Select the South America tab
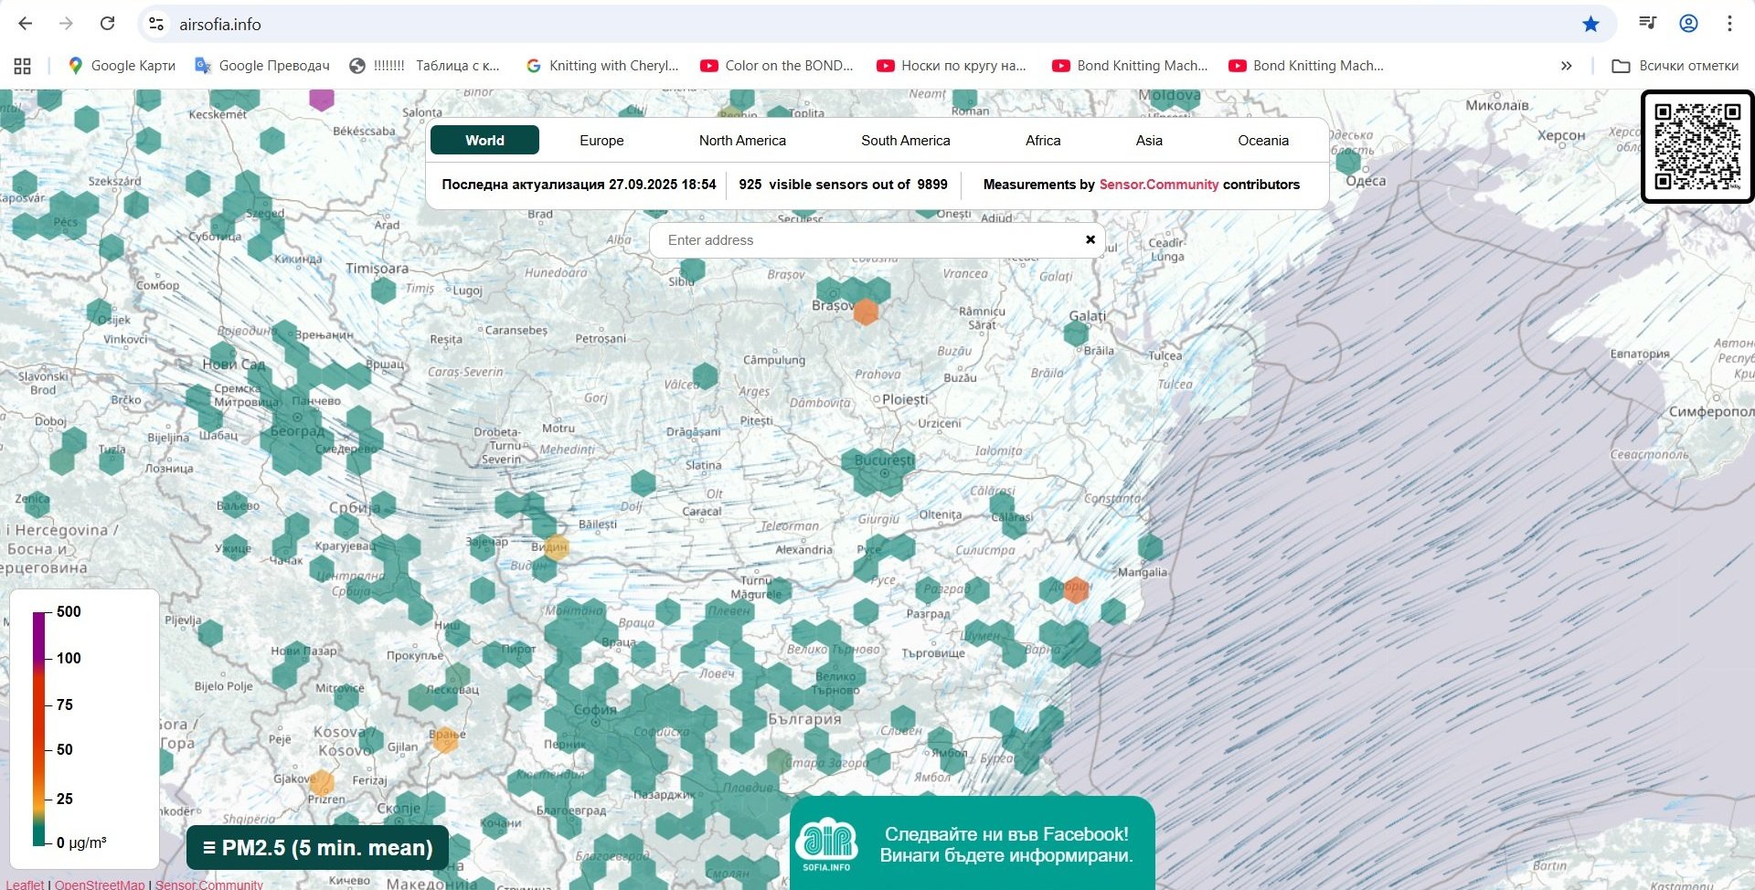1755x890 pixels. (x=905, y=140)
